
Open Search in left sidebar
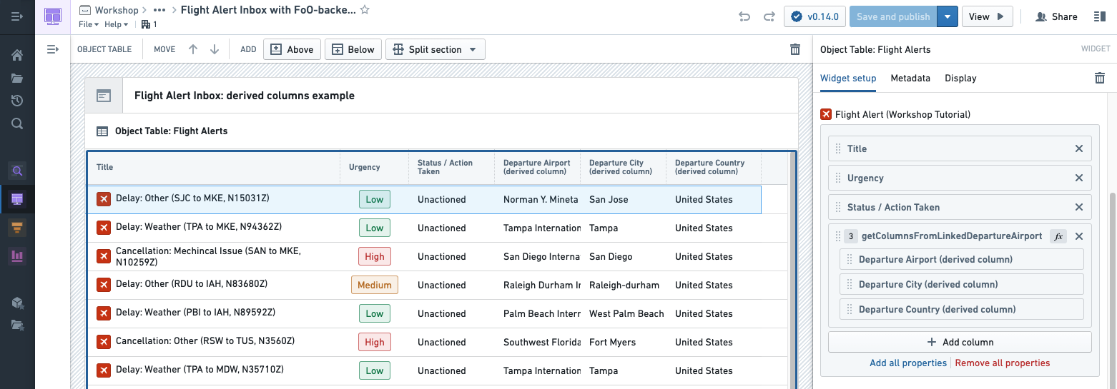(x=17, y=123)
